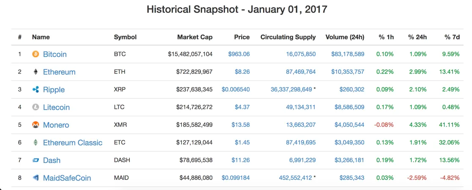The height and width of the screenshot is (190, 472).
Task: Click the MaidSafeCoin logo icon
Action: click(36, 178)
